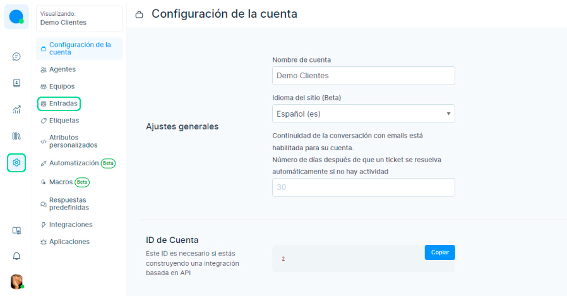Open contacts icon in left sidebar
Screen dimensions: 567x296
pos(16,83)
